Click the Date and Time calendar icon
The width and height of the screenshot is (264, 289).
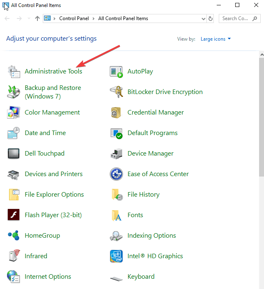click(14, 133)
